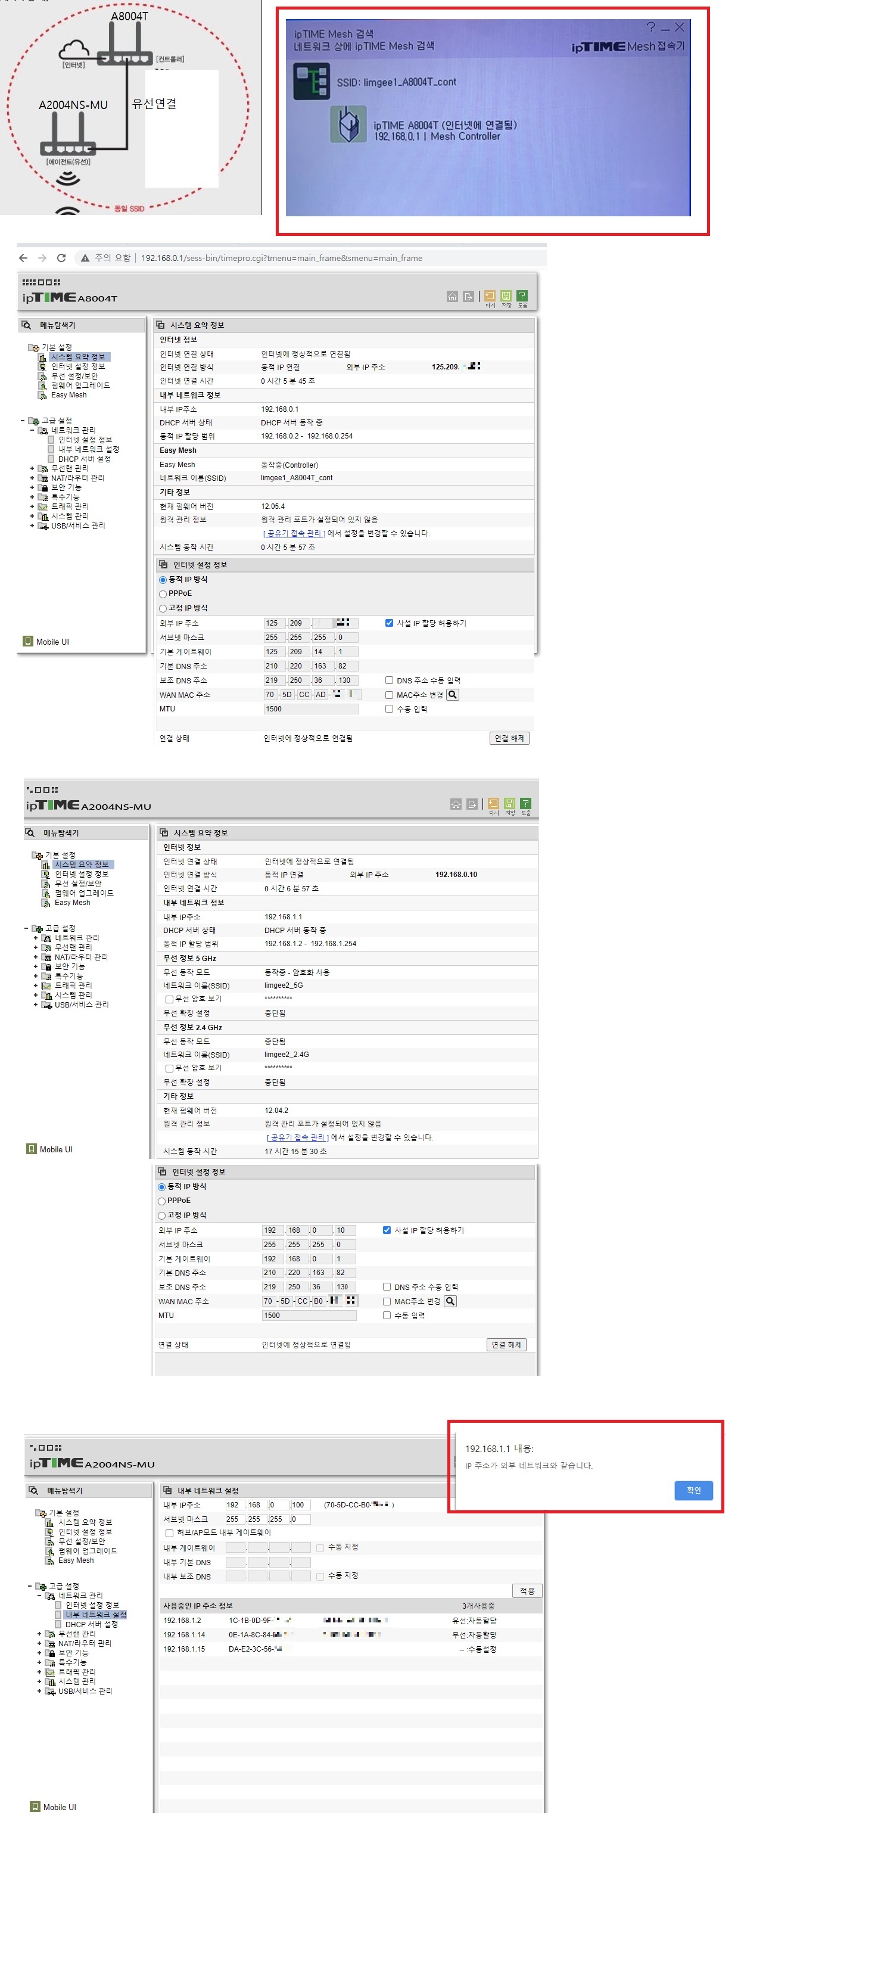Reload the A8004T page with the browser refresh icon
The image size is (878, 1965).
coord(61,258)
